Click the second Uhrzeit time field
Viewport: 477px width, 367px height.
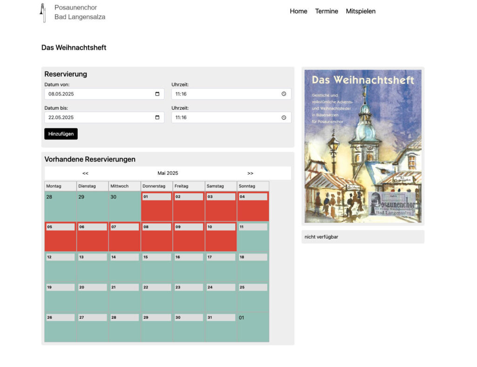tap(231, 118)
